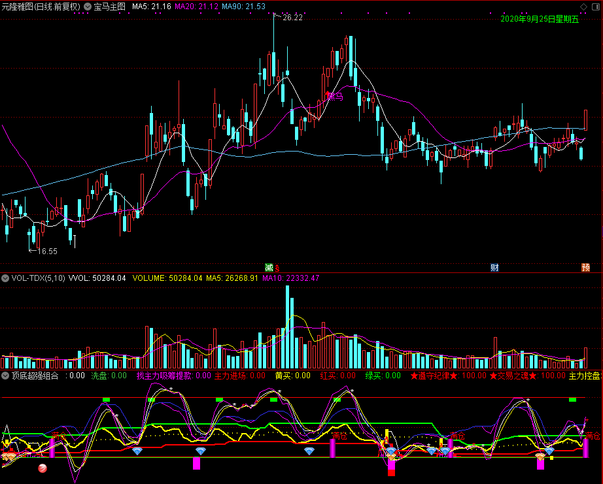The width and height of the screenshot is (603, 484).
Task: Click the MA5 value label in header
Action: coord(152,7)
